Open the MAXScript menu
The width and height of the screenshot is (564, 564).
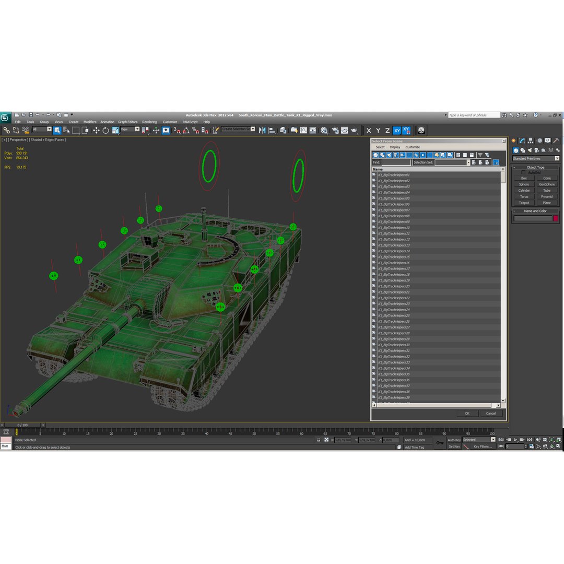click(x=190, y=122)
